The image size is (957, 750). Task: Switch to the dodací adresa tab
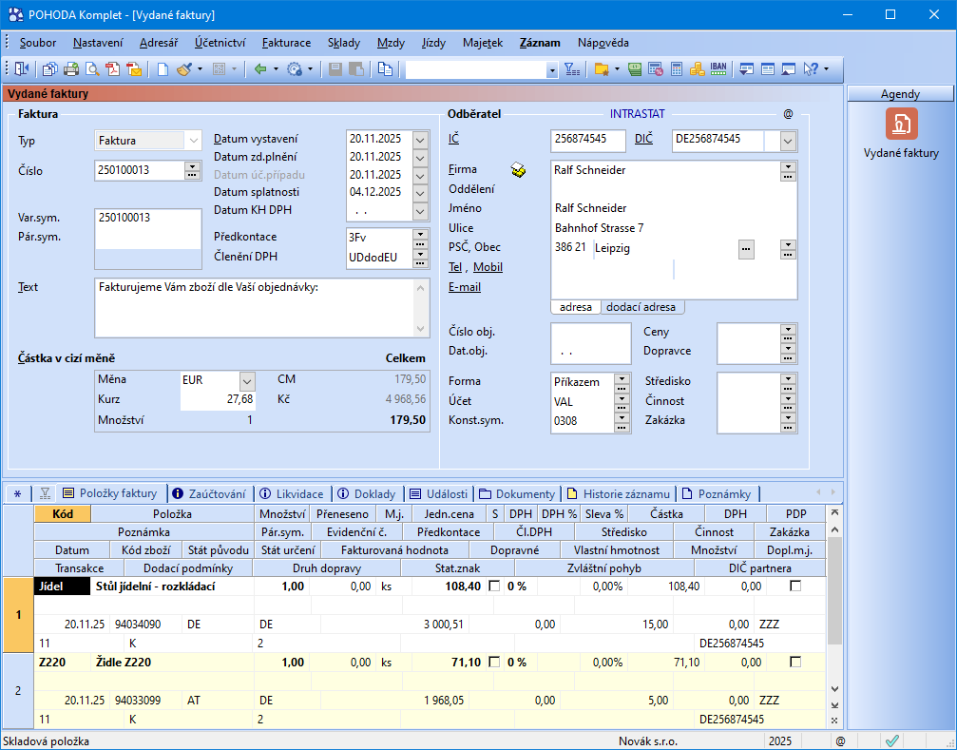641,307
